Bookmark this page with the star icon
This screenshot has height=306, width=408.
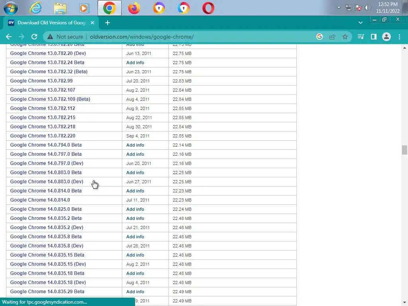click(345, 37)
